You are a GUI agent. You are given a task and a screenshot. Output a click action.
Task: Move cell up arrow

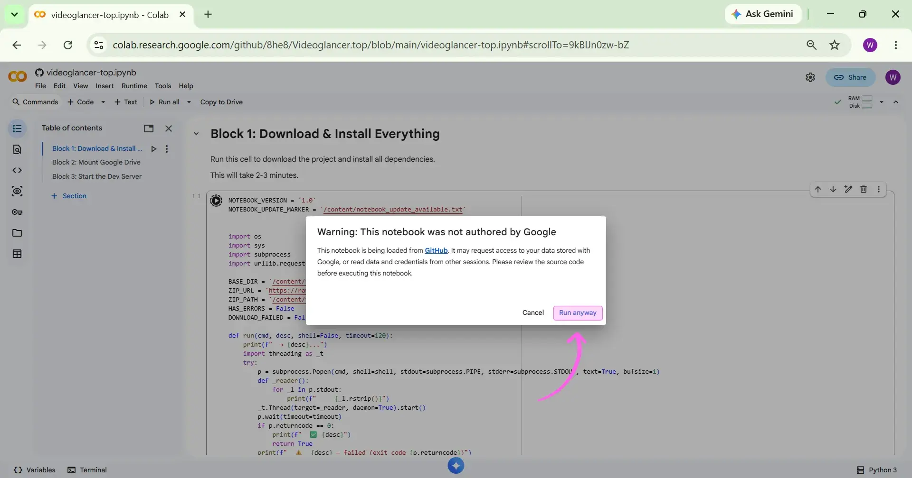(818, 189)
